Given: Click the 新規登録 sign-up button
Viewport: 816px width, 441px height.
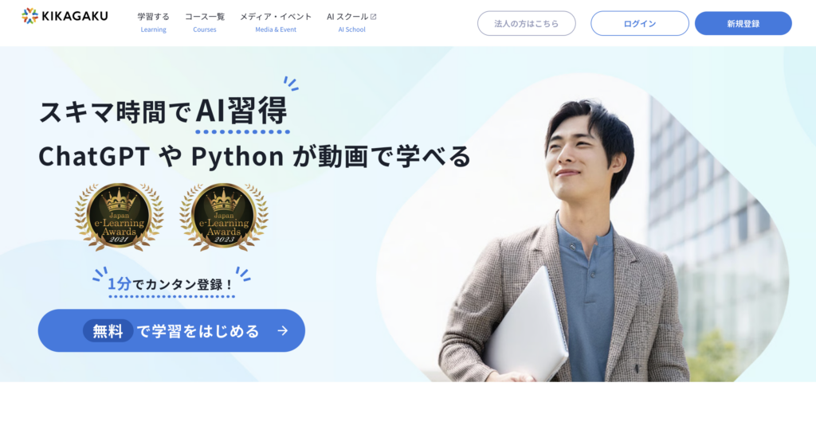Looking at the screenshot, I should 743,23.
